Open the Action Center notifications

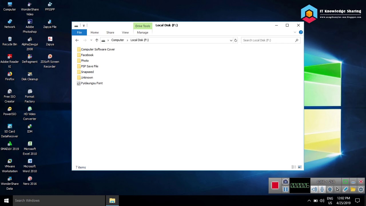pos(357,201)
